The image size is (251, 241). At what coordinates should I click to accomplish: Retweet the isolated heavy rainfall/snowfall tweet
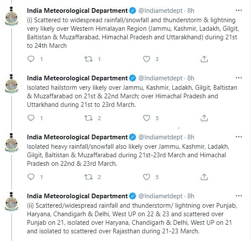88,177
